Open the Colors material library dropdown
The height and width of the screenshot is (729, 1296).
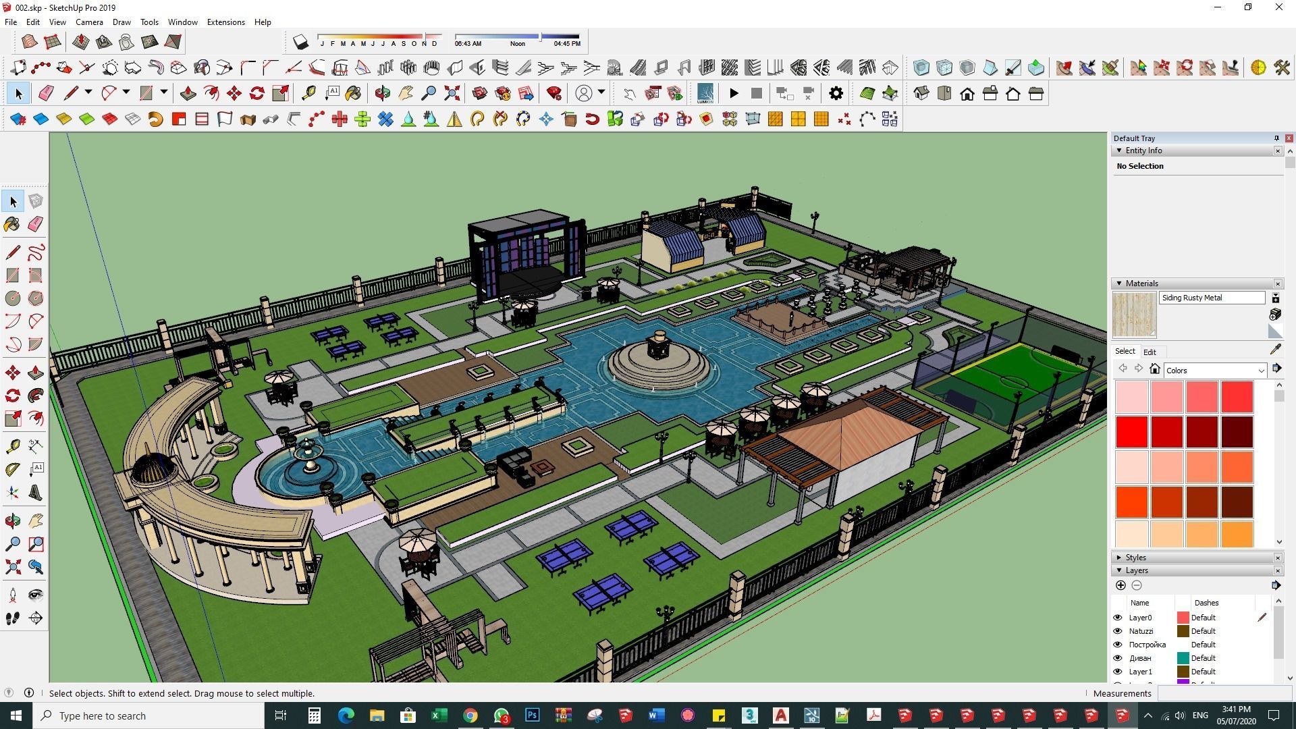point(1215,370)
